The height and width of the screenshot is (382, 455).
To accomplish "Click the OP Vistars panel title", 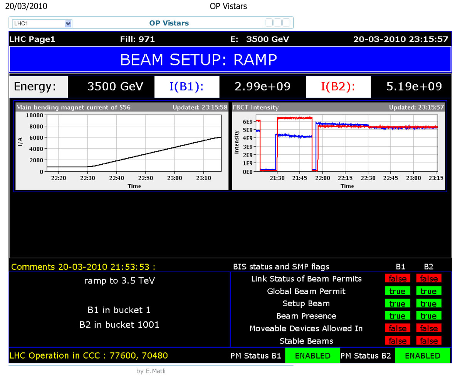I will click(x=169, y=23).
